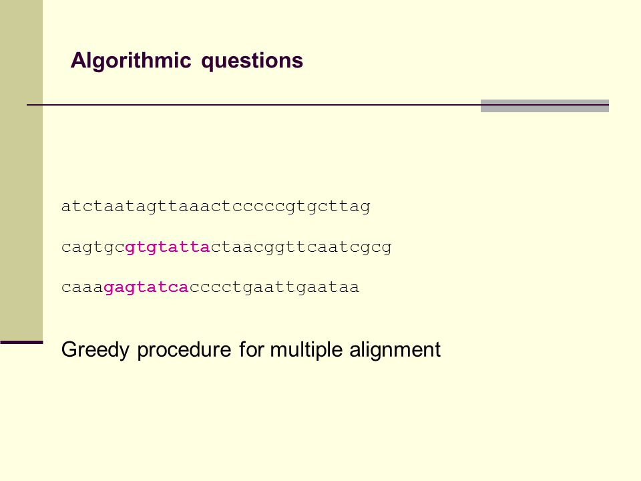Viewport: 641px width, 481px height.
Task: Select the word "Greedy" in the caption
Action: (95, 350)
